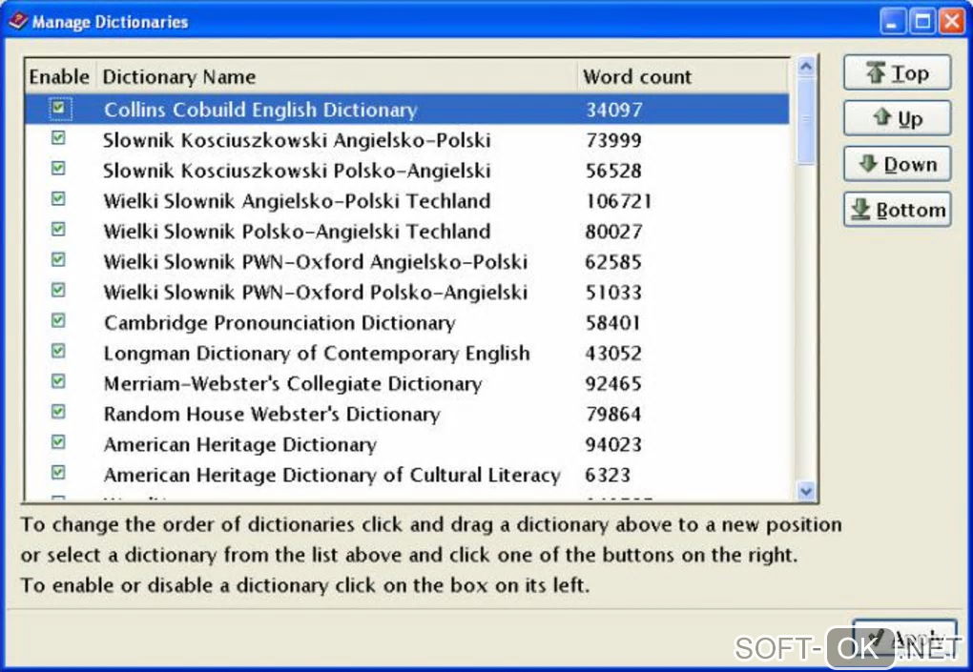Viewport: 973px width, 672px height.
Task: Move selected dictionary Up
Action: (897, 118)
